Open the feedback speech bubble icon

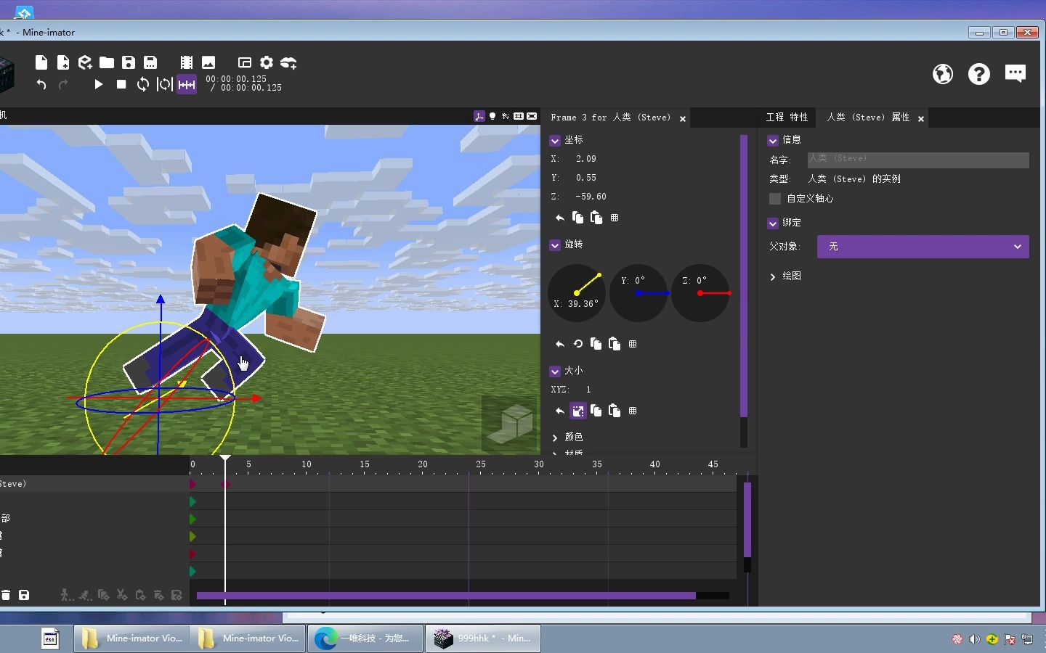click(x=1015, y=73)
